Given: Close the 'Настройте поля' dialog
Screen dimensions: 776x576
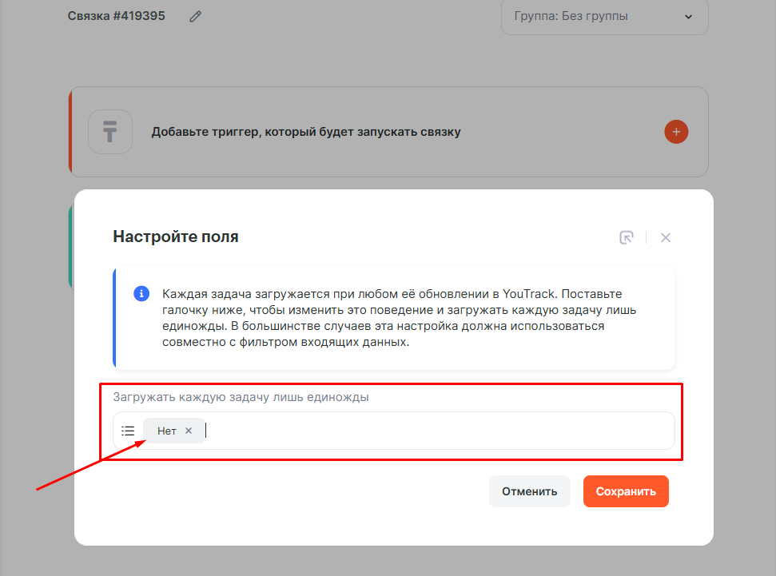Looking at the screenshot, I should [x=666, y=237].
